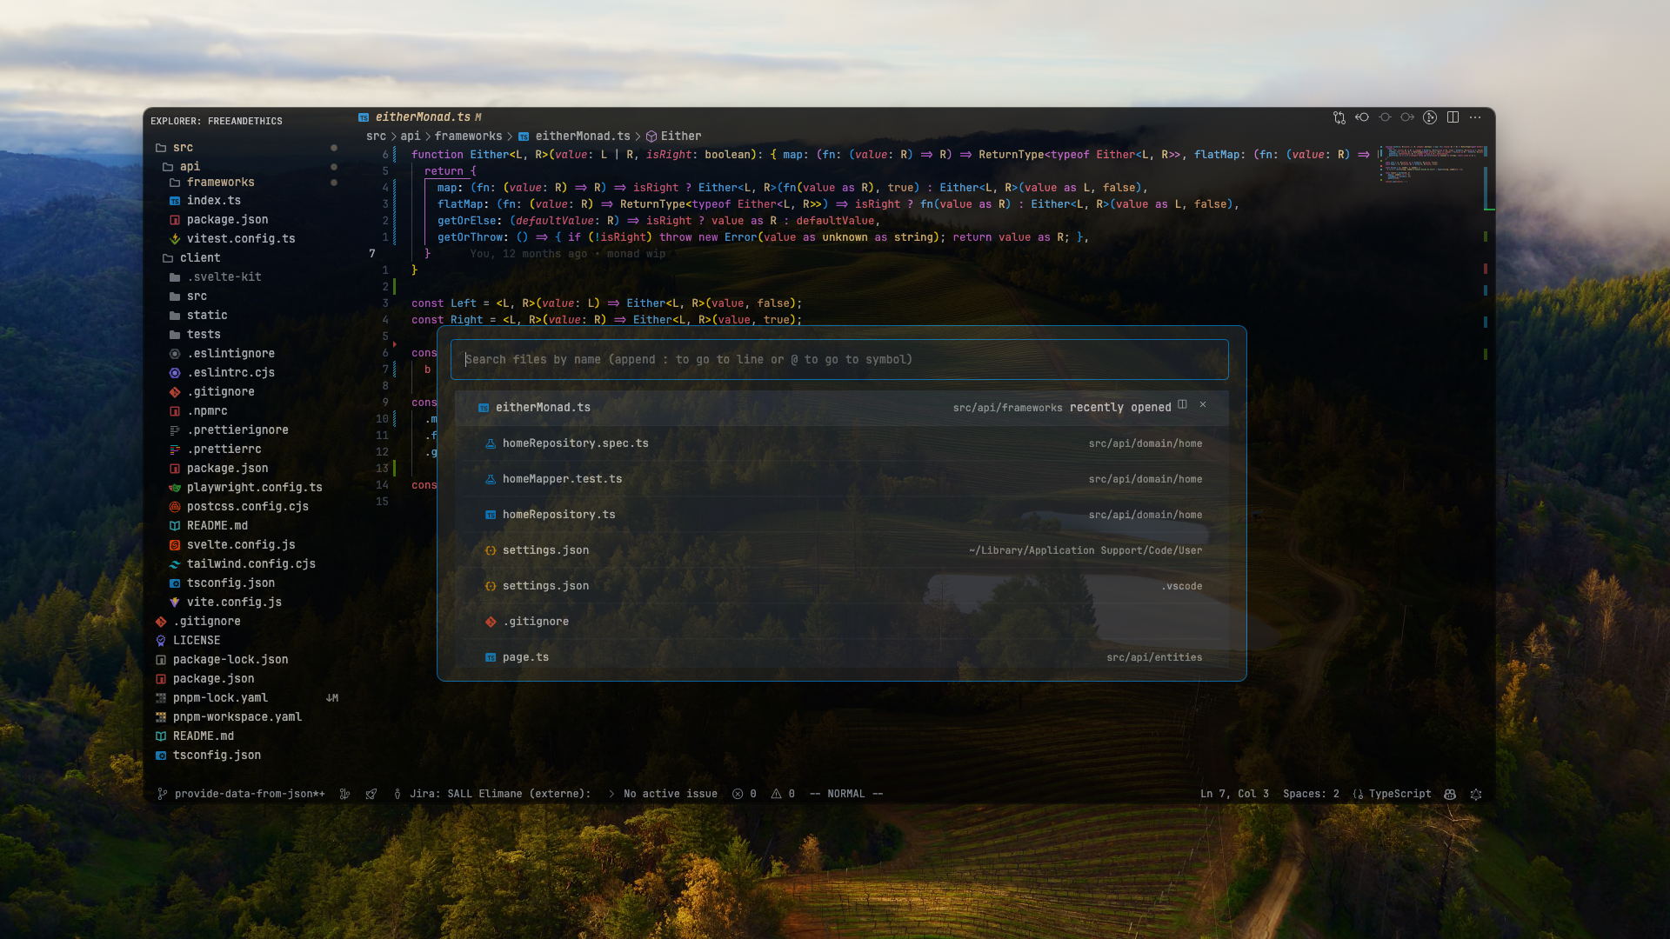This screenshot has height=939, width=1670.
Task: Open homeMapper.test.ts from quick open
Action: coord(841,479)
